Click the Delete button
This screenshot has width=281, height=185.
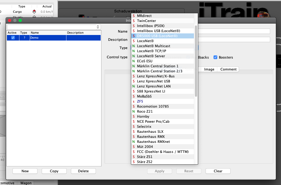click(83, 171)
